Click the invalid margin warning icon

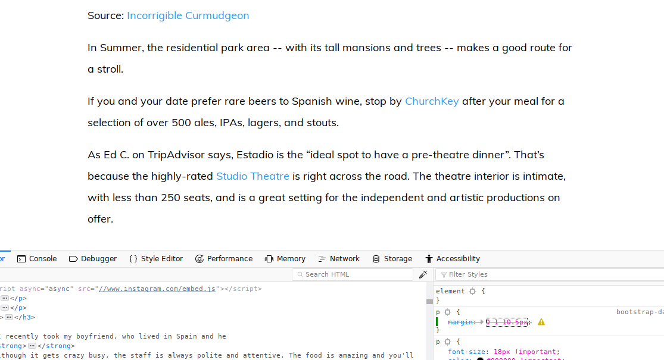tap(541, 323)
